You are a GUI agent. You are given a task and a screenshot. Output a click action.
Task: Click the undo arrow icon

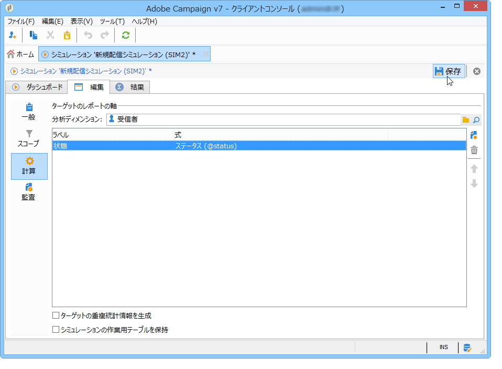(88, 35)
